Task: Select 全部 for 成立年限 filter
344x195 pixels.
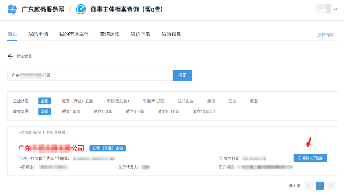Action: pyautogui.click(x=44, y=112)
